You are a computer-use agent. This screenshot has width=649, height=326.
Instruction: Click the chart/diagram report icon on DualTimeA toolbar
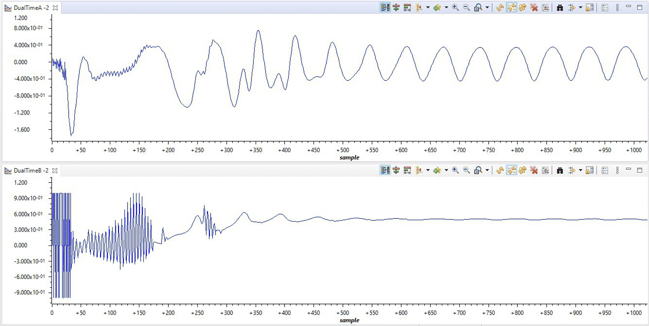545,8
